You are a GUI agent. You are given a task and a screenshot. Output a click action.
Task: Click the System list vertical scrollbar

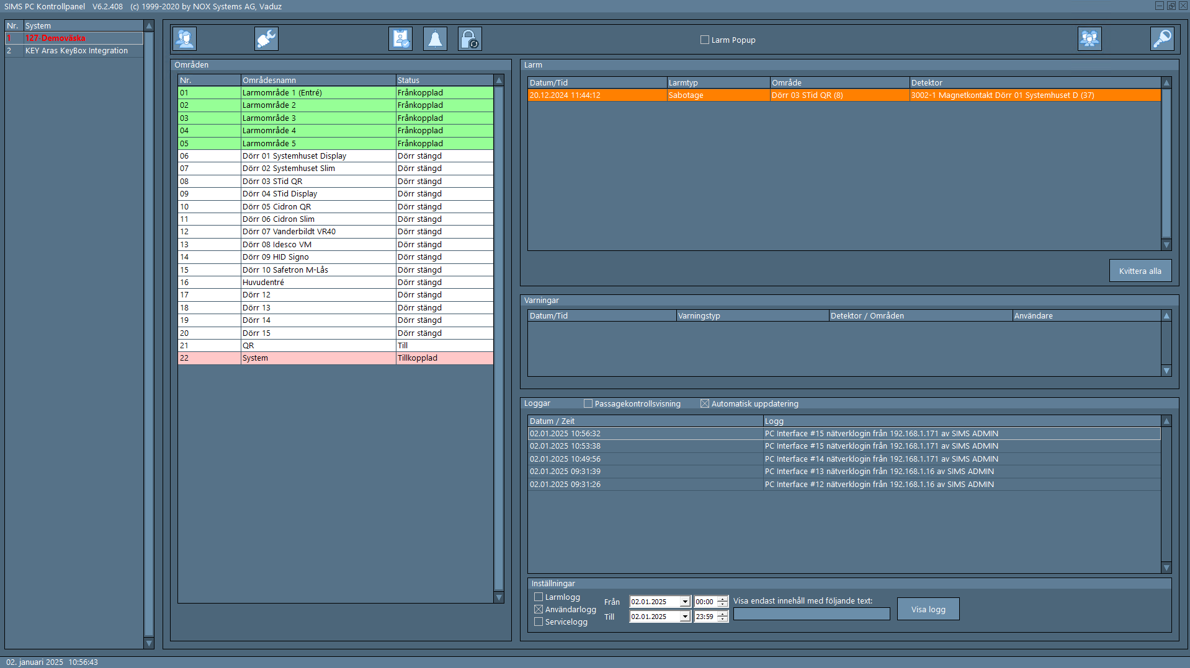coord(149,335)
